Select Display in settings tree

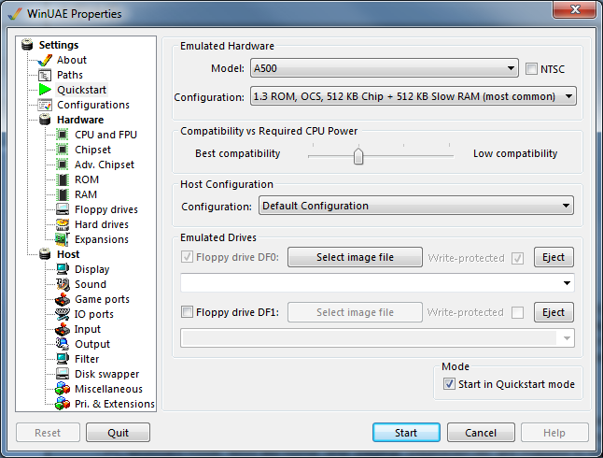[x=91, y=269]
